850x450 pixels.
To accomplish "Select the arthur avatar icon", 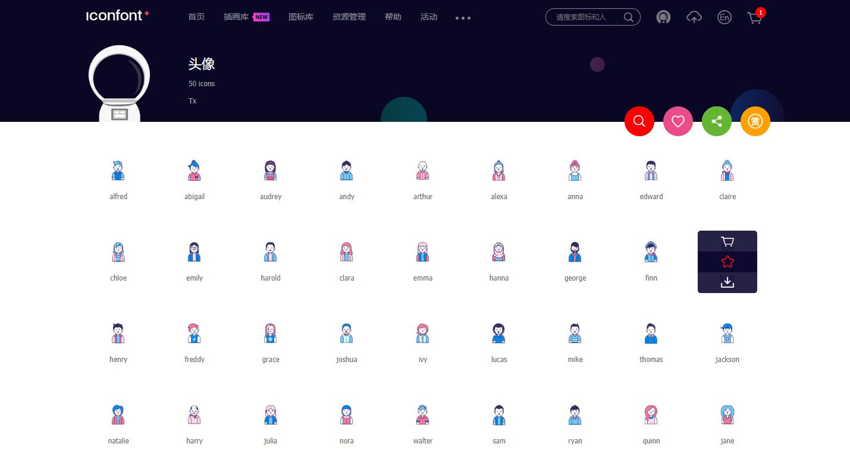I will [x=423, y=170].
